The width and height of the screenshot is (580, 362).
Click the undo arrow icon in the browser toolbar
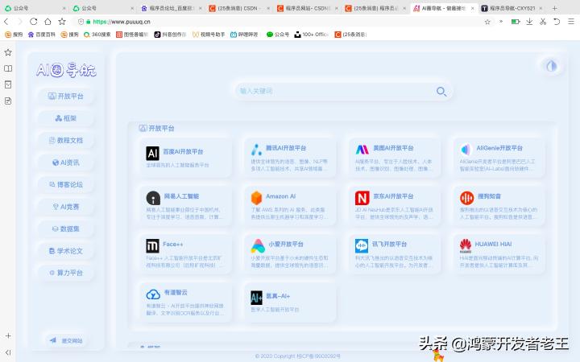pyautogui.click(x=557, y=22)
